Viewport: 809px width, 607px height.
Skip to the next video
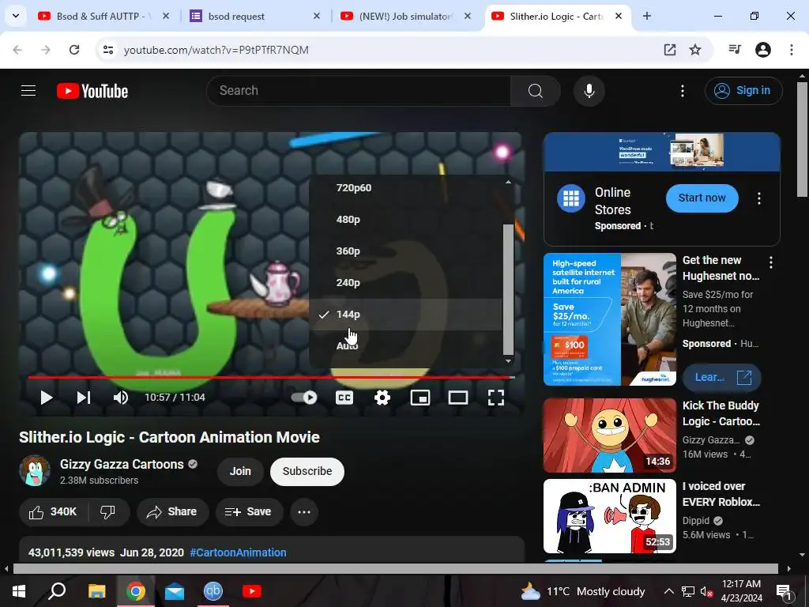(x=84, y=398)
